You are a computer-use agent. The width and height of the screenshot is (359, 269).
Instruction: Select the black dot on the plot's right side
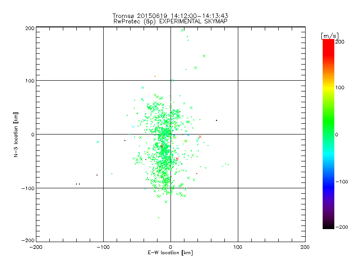coord(216,120)
